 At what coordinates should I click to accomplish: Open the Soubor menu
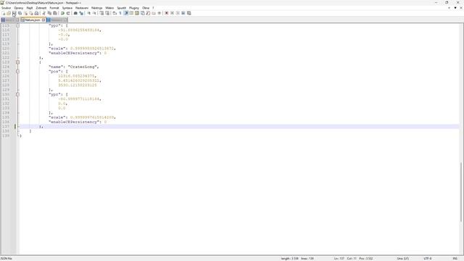pos(6,8)
